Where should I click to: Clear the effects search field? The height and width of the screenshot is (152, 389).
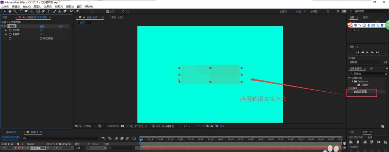click(x=386, y=74)
